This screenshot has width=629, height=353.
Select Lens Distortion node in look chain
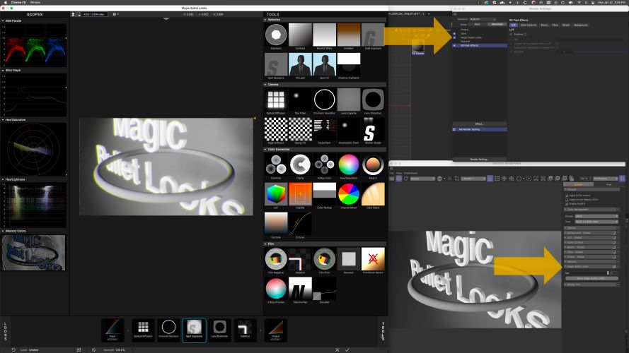pos(219,330)
